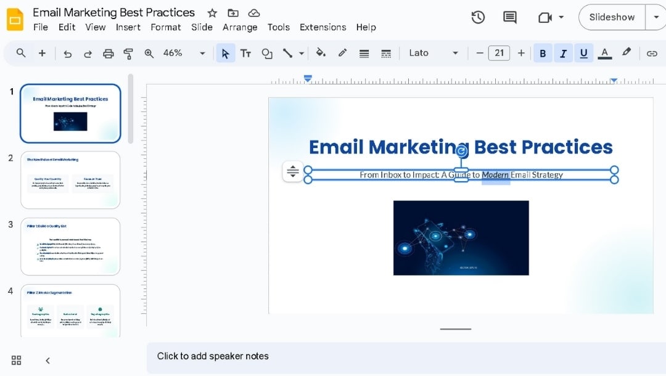Click the Paint format tool

pos(128,53)
